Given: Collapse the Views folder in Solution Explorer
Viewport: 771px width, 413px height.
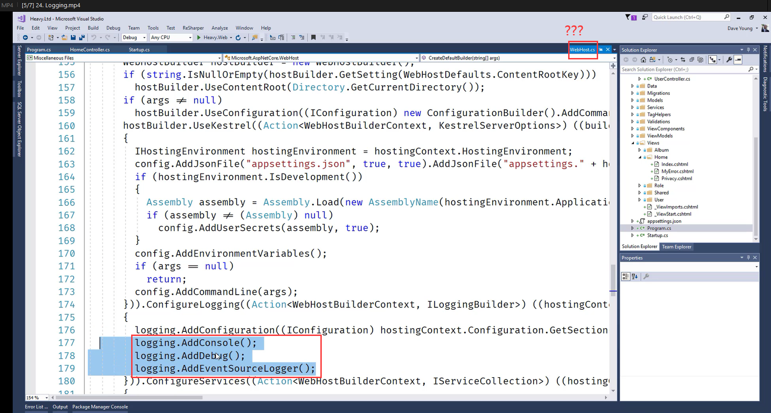Looking at the screenshot, I should coord(632,143).
